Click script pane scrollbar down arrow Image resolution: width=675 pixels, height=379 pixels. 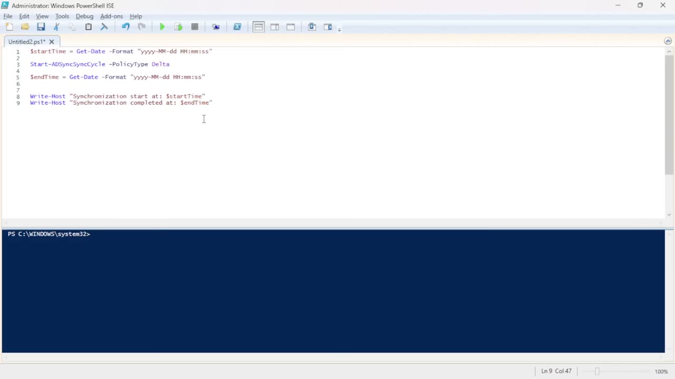coord(669,214)
